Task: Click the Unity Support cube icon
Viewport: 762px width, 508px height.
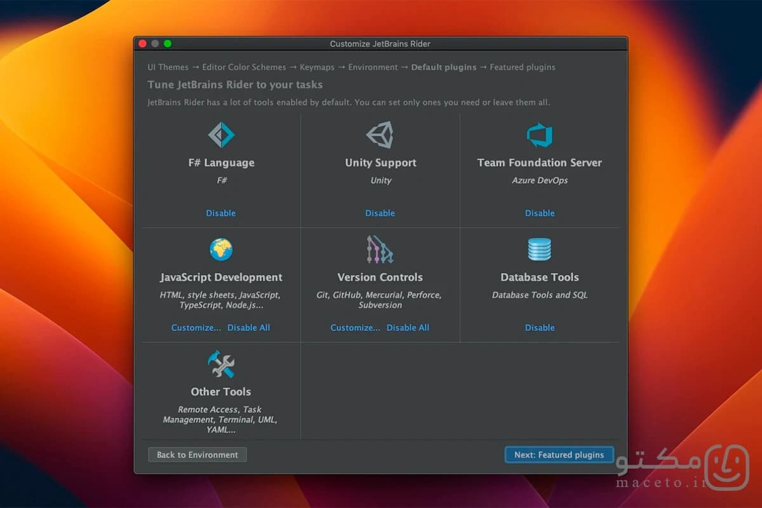Action: click(380, 135)
